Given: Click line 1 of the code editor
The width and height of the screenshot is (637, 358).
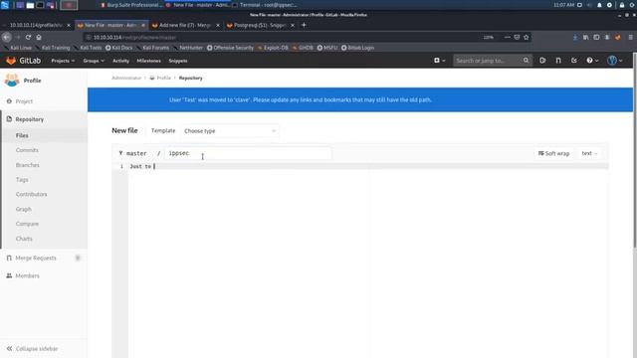Looking at the screenshot, I should point(367,166).
